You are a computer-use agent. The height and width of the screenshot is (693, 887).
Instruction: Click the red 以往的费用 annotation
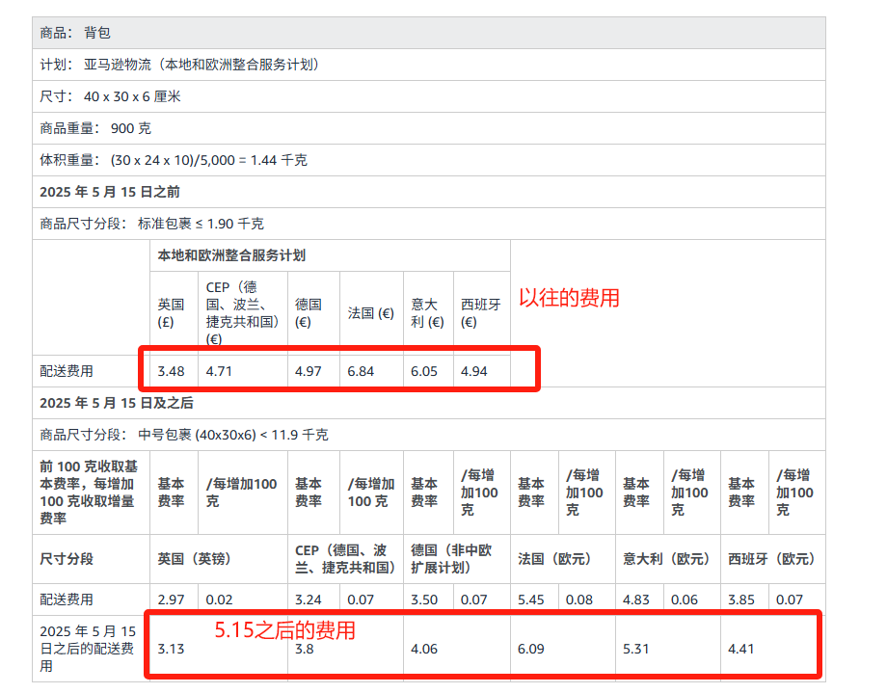(x=569, y=298)
